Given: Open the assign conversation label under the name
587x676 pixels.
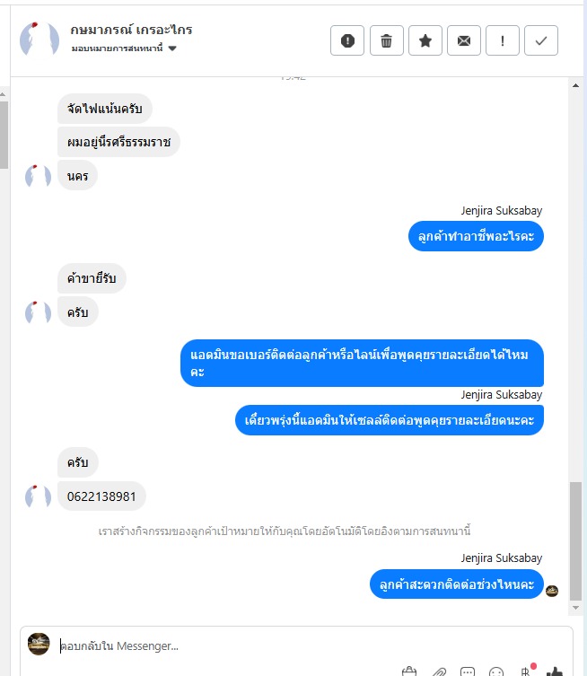Looking at the screenshot, I should click(118, 48).
